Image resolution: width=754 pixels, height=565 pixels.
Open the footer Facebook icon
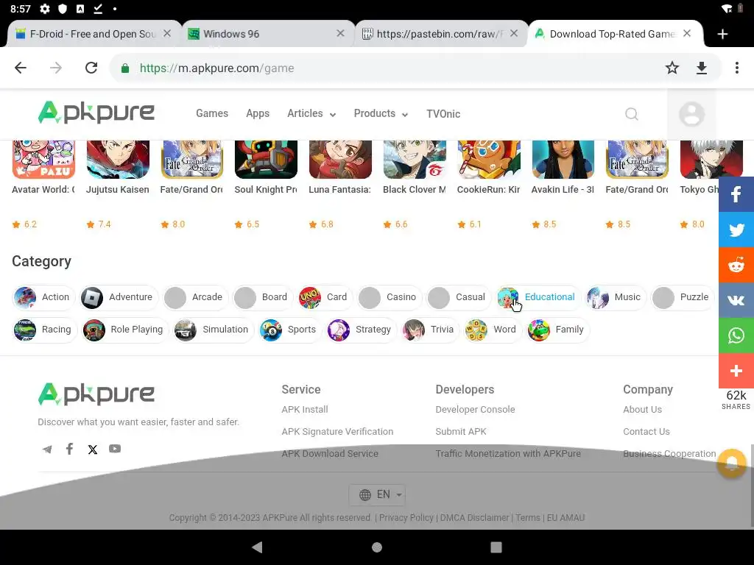(70, 449)
